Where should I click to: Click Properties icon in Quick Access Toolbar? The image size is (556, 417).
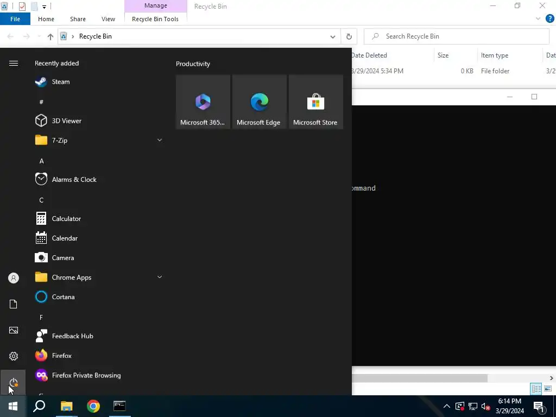[22, 7]
